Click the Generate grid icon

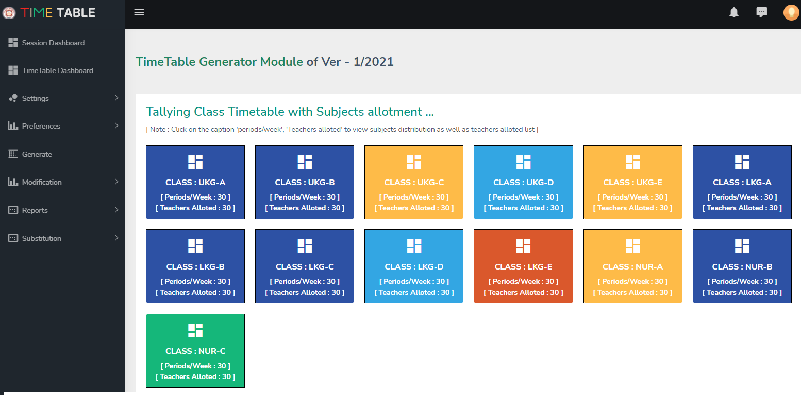coord(13,154)
